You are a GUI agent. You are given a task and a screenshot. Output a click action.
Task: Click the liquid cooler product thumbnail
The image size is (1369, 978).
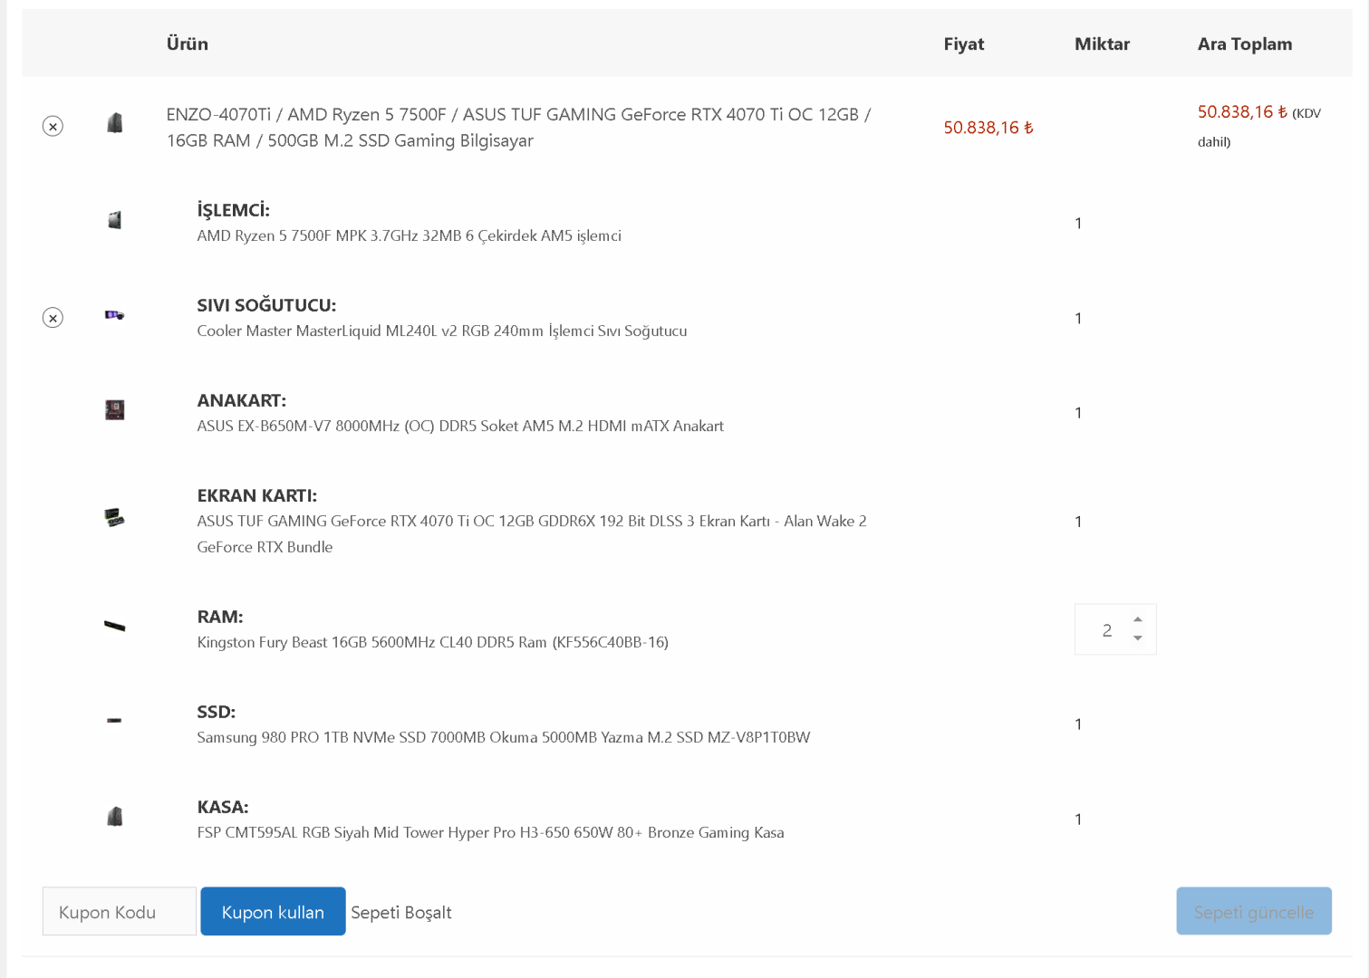pos(115,315)
